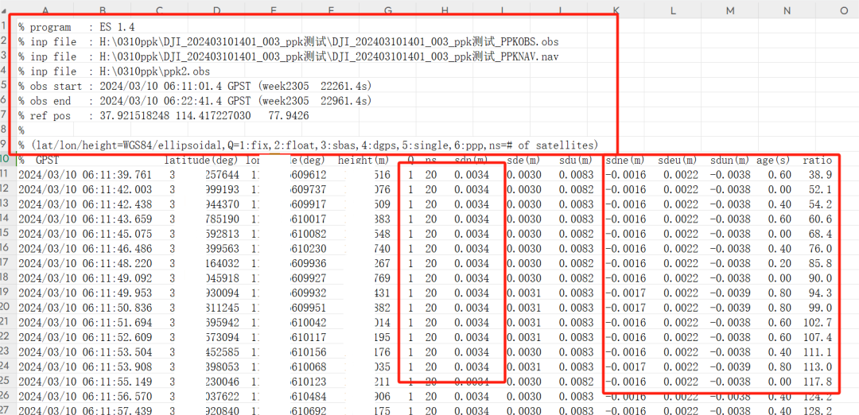The width and height of the screenshot is (859, 415).
Task: Click the PPKNAV.nav inp file line
Action: [x=288, y=56]
